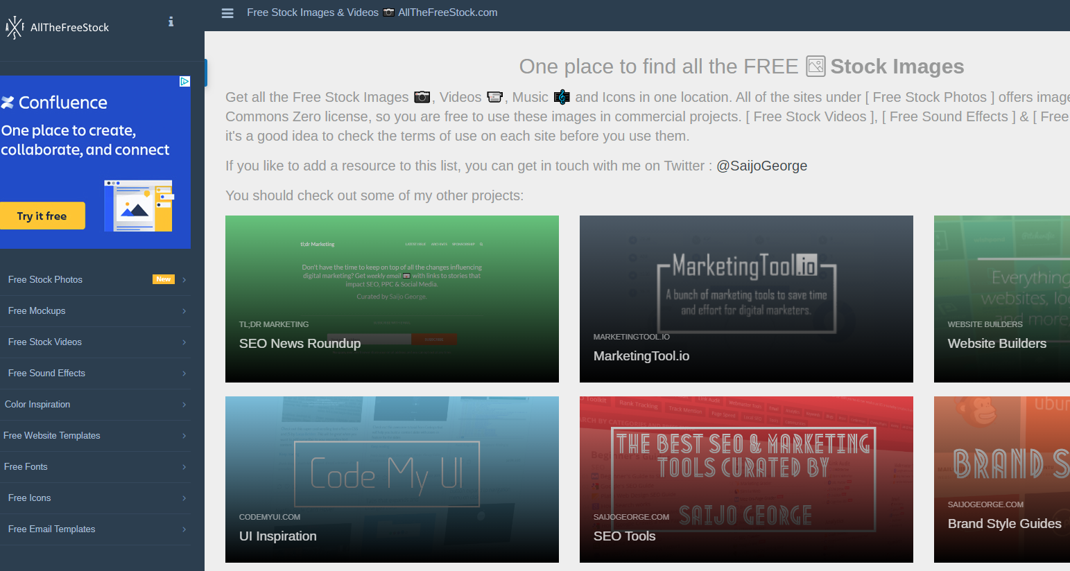Expand Free Website Templates chevron
Image resolution: width=1070 pixels, height=571 pixels.
184,436
